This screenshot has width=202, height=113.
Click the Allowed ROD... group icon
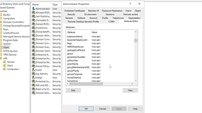(33, 13)
